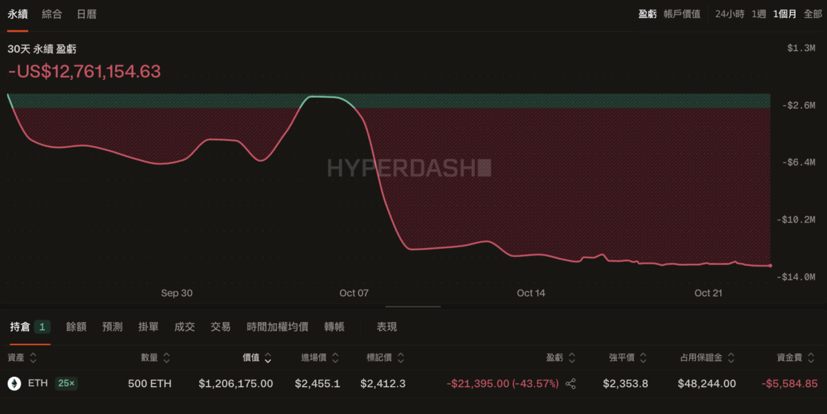Click the Oct 07 date axis label
The image size is (827, 414).
354,293
